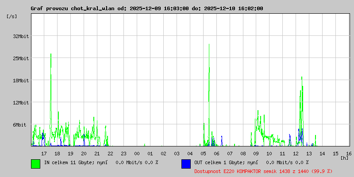Click the 12Mbit y-axis label
354x177 pixels.
21,103
